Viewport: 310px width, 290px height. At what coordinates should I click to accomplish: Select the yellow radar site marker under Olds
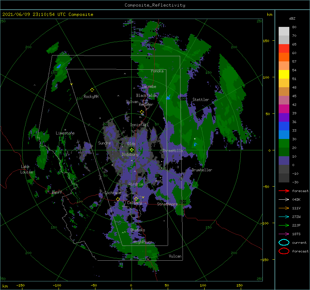point(132,150)
